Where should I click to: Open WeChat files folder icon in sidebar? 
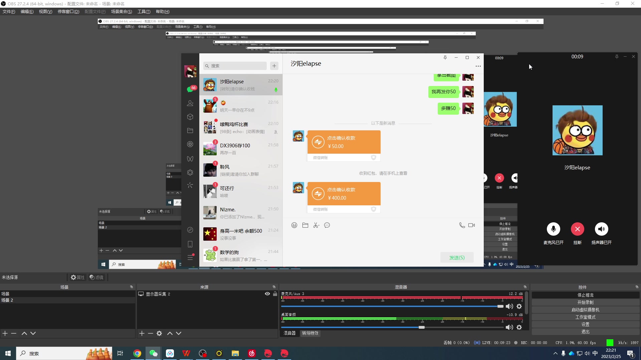(190, 131)
